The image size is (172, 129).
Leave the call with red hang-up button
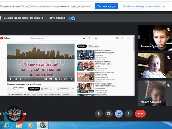140,114
